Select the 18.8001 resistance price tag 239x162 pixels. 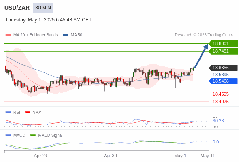(223, 44)
